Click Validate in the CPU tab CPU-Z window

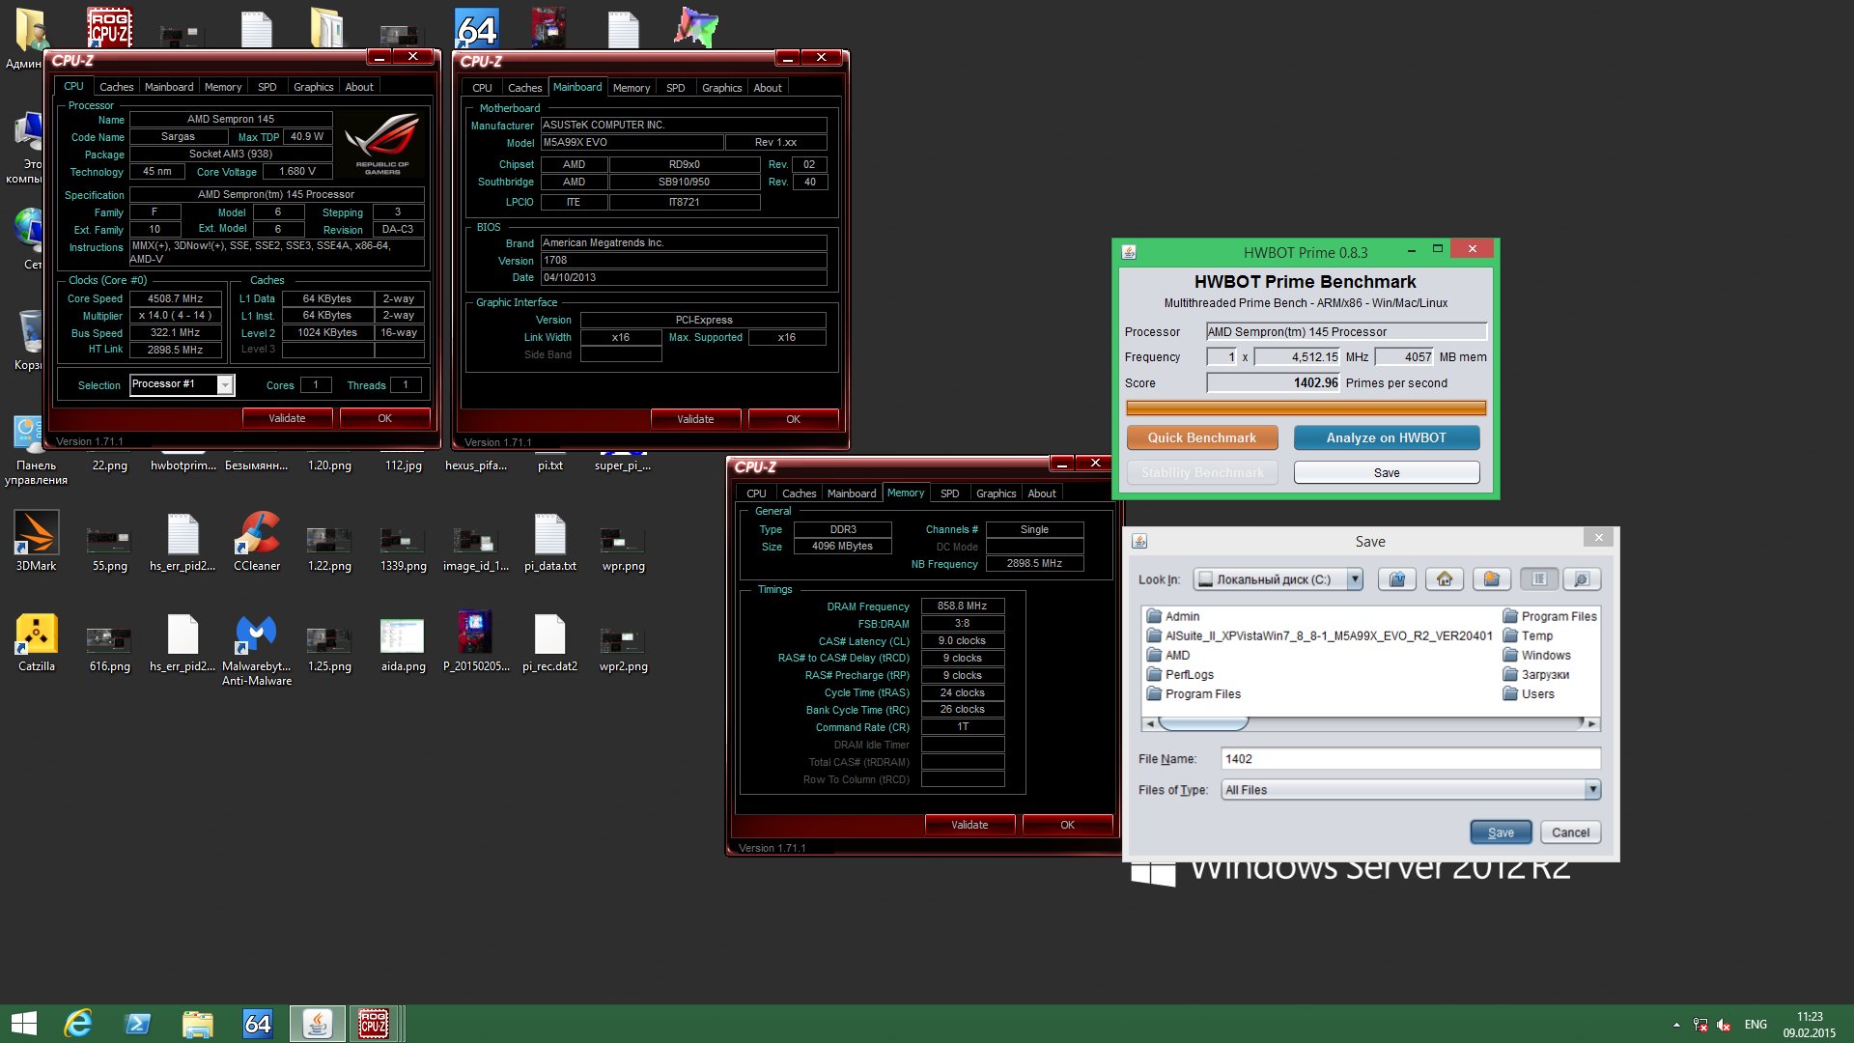(287, 418)
